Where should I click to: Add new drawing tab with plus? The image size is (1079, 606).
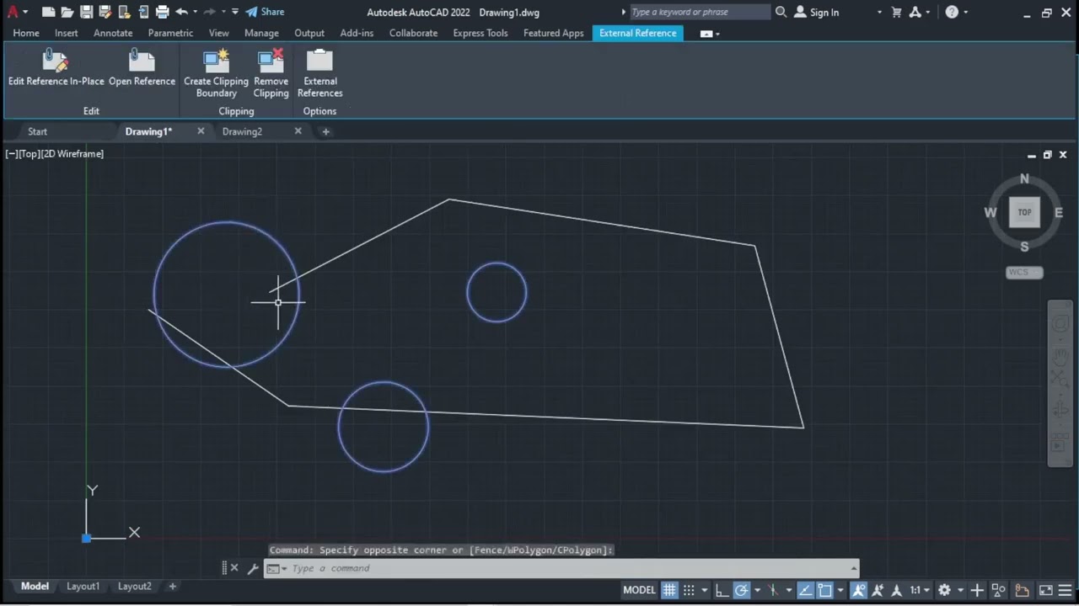tap(325, 131)
